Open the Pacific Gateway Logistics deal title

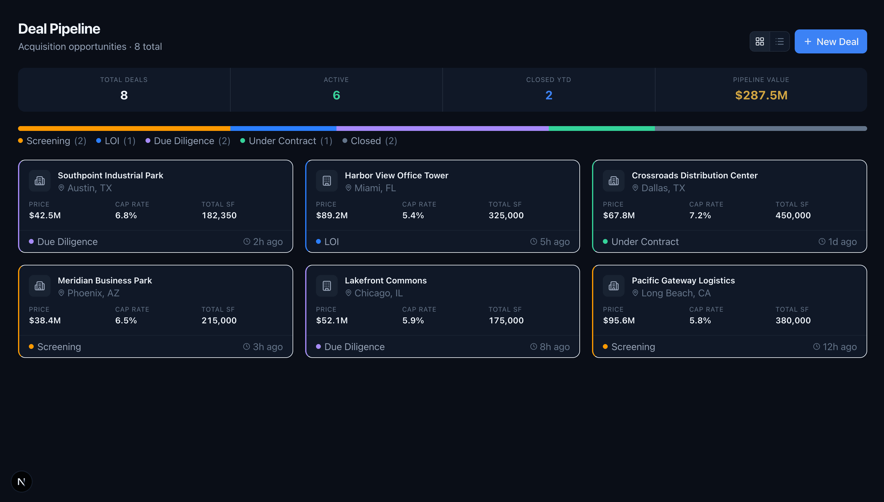[x=683, y=280]
